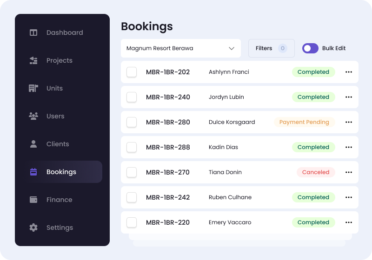Open more options for MBR-1BR-242
The height and width of the screenshot is (260, 372).
(x=348, y=197)
